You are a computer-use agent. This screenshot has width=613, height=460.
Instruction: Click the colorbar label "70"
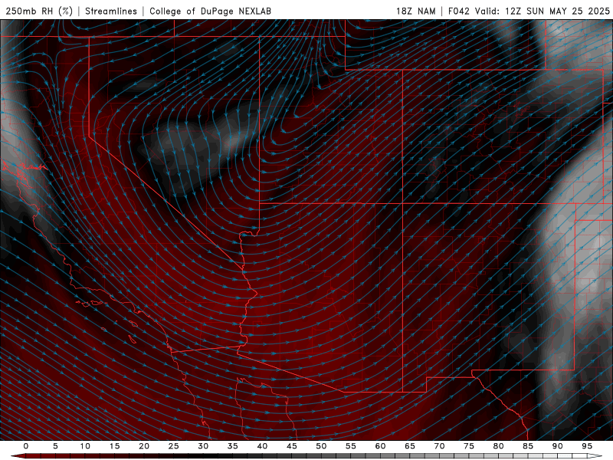pyautogui.click(x=439, y=446)
